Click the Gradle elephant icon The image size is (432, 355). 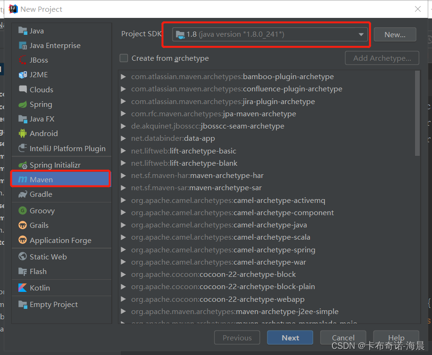pyautogui.click(x=23, y=194)
